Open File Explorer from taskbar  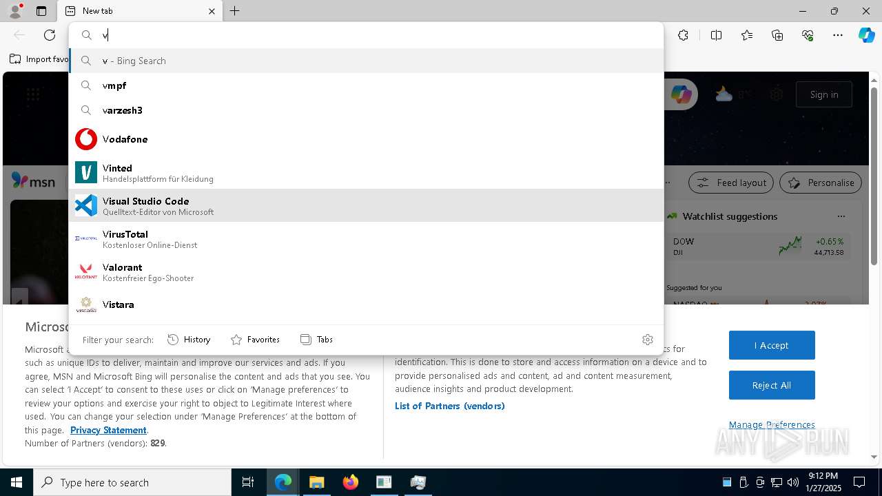pyautogui.click(x=316, y=482)
